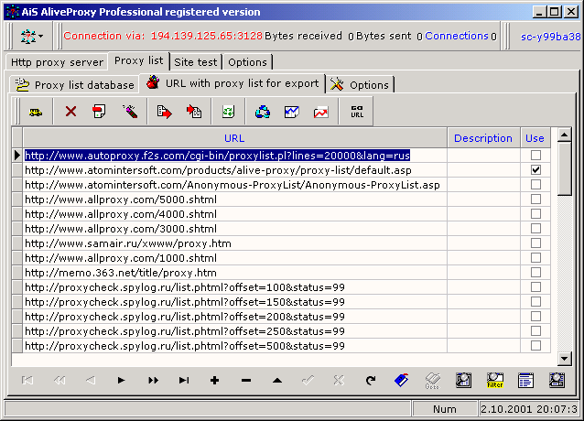This screenshot has height=421, width=584.
Task: Click the firecracker clear-list icon
Action: (130, 112)
